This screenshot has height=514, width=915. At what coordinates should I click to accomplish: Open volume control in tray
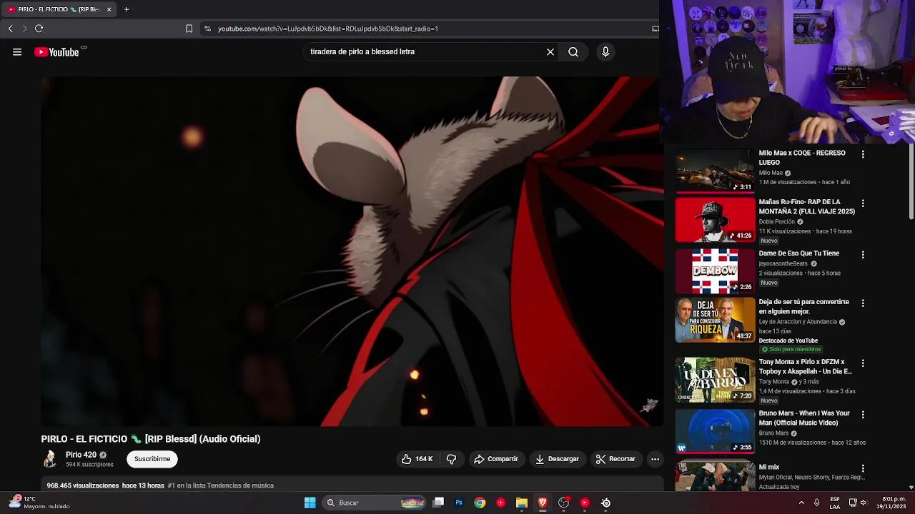864,503
